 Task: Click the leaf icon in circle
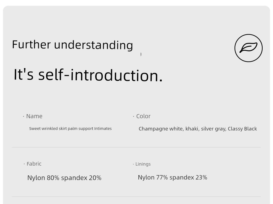248,48
